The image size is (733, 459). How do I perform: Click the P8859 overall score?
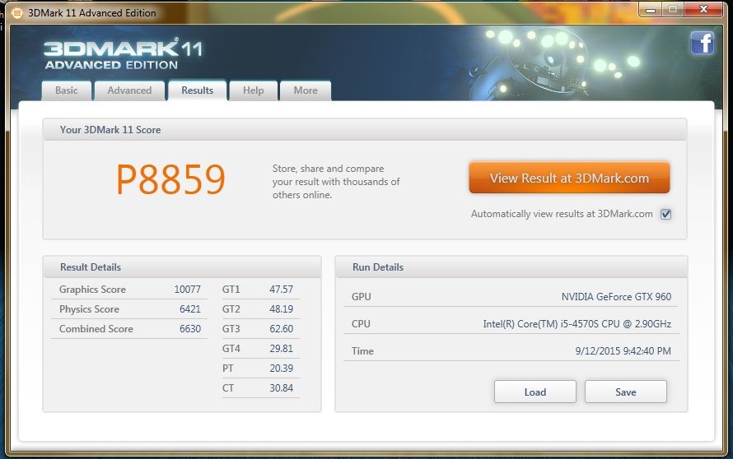pyautogui.click(x=170, y=179)
